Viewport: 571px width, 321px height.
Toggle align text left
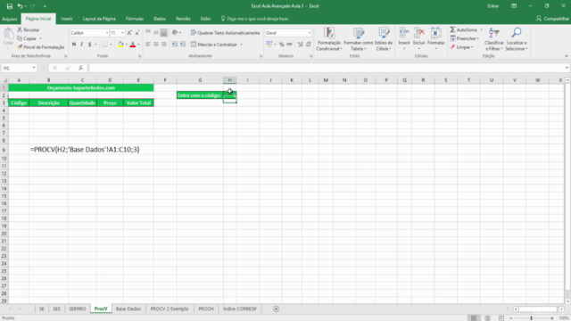click(x=148, y=45)
